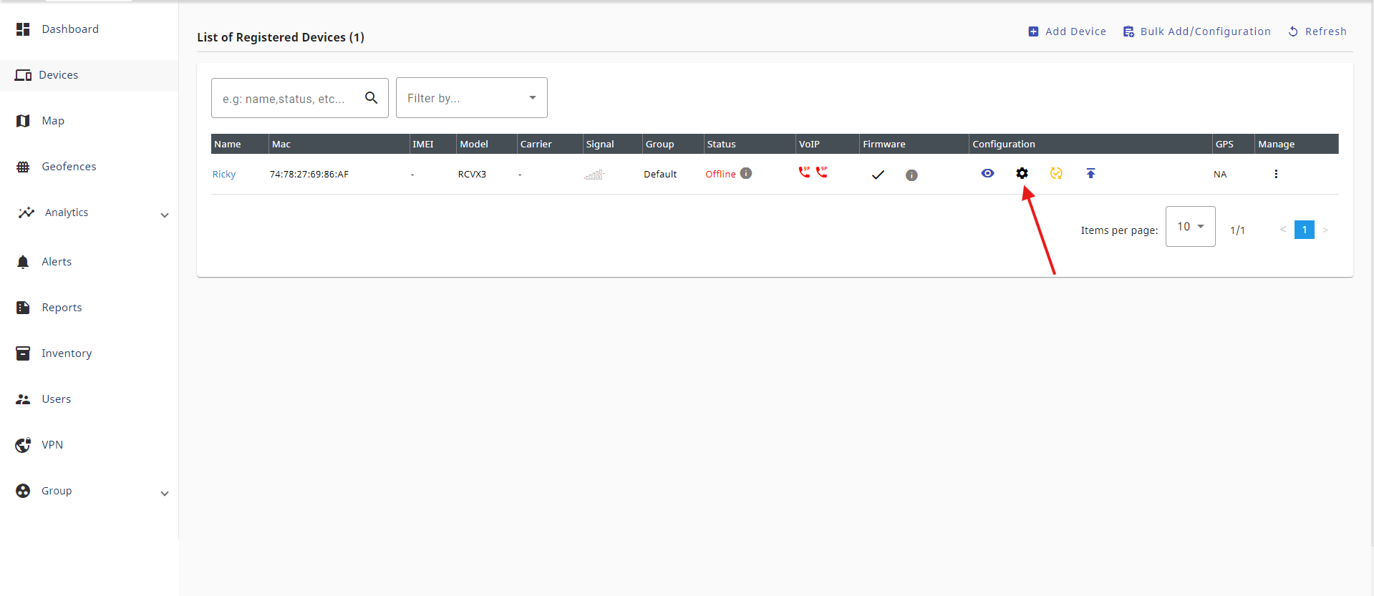
Task: Click the 1/1 page count text
Action: click(1237, 230)
